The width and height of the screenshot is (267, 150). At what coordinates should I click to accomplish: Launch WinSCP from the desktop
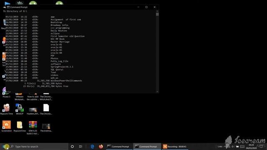tap(20, 109)
